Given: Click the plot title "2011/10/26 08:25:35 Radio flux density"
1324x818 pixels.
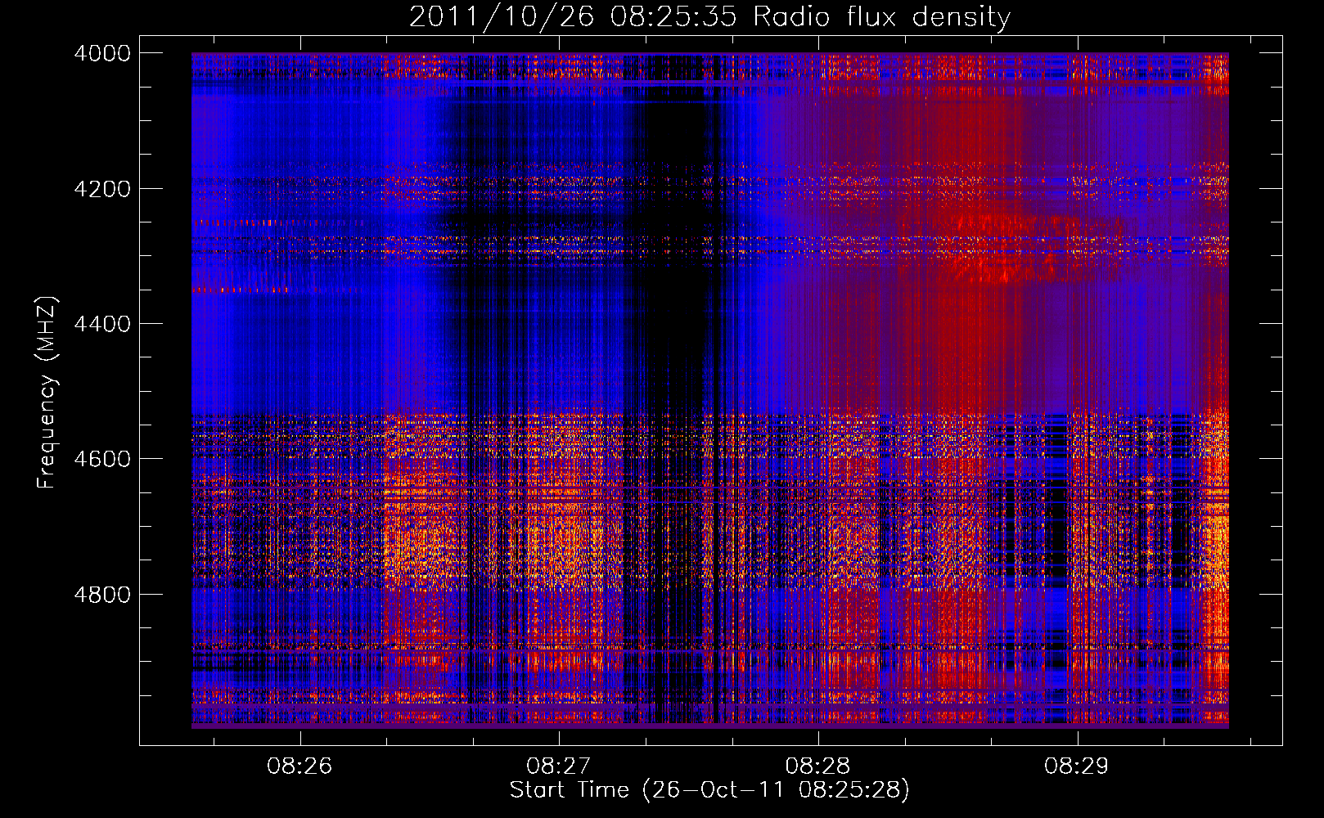Looking at the screenshot, I should coord(709,17).
